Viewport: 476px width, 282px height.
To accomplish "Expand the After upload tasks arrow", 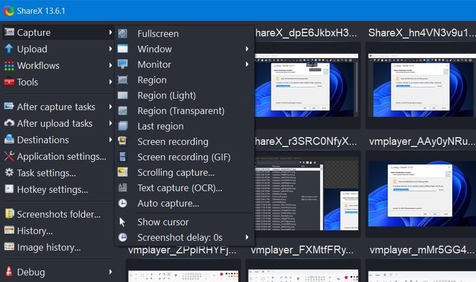I will [110, 123].
